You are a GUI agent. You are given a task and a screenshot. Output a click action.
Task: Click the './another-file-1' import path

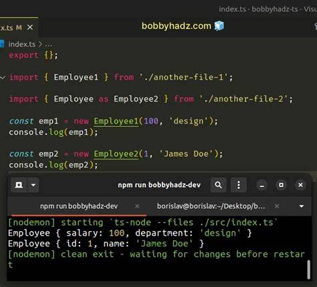tap(183, 77)
